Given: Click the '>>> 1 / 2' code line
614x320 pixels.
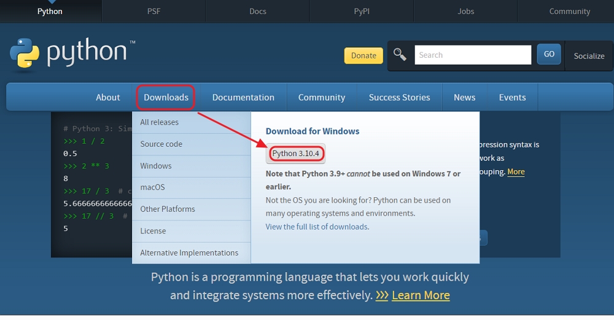Looking at the screenshot, I should 84,141.
